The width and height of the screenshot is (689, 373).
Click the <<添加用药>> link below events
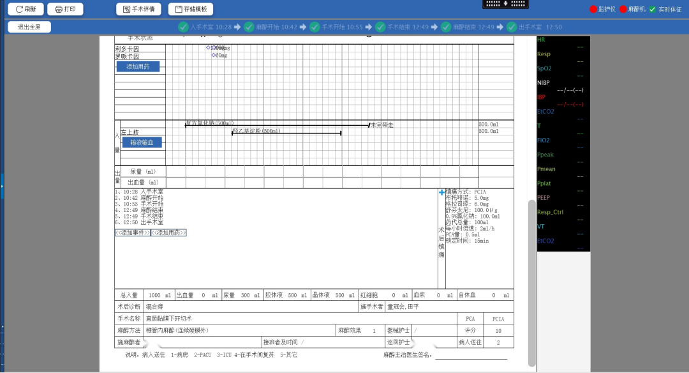coord(168,233)
